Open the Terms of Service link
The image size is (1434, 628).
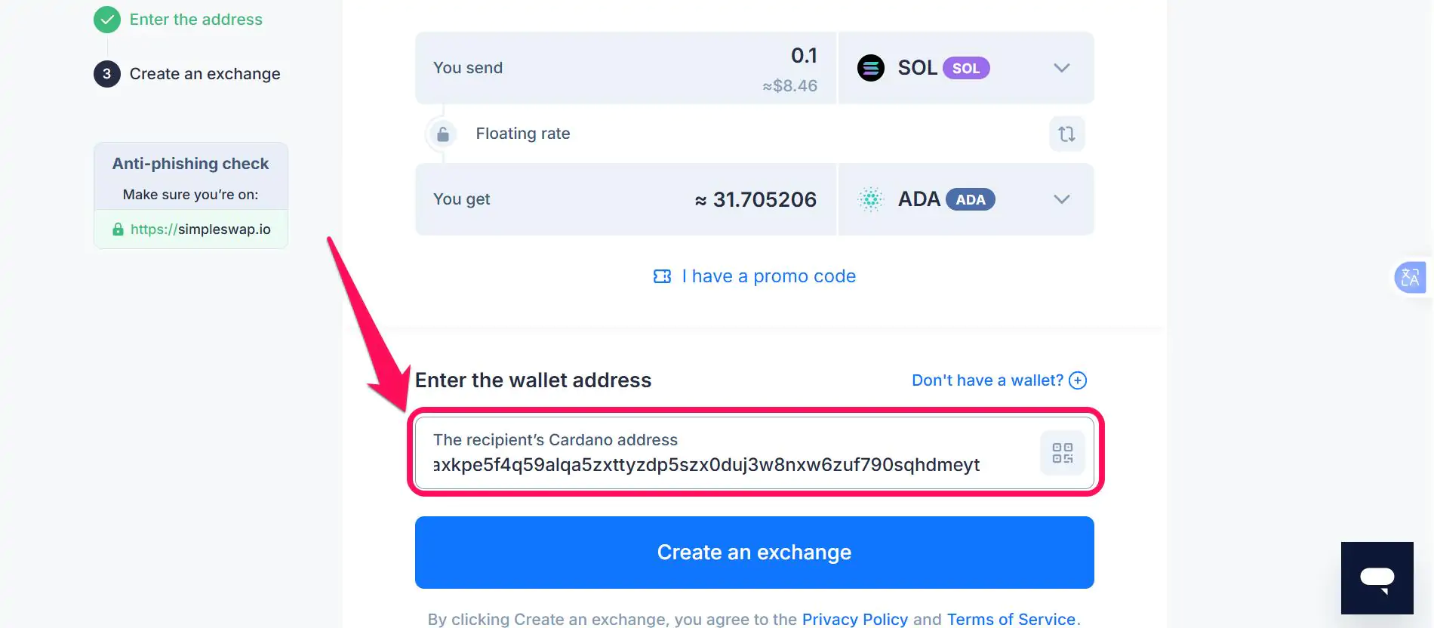1011,619
